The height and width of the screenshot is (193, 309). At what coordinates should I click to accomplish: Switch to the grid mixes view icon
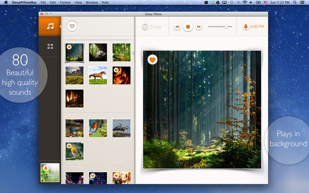(50, 47)
